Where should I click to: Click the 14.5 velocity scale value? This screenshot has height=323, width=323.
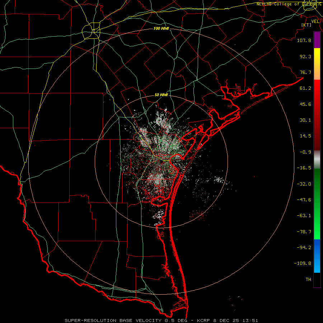(305, 136)
